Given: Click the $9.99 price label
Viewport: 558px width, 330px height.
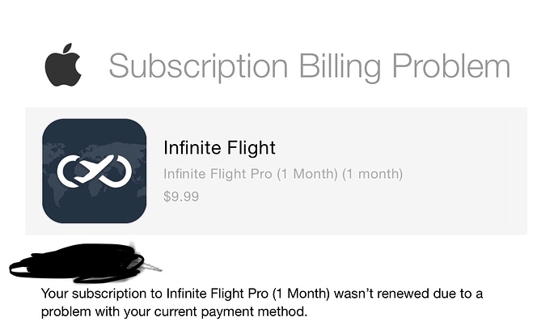Looking at the screenshot, I should tap(181, 196).
